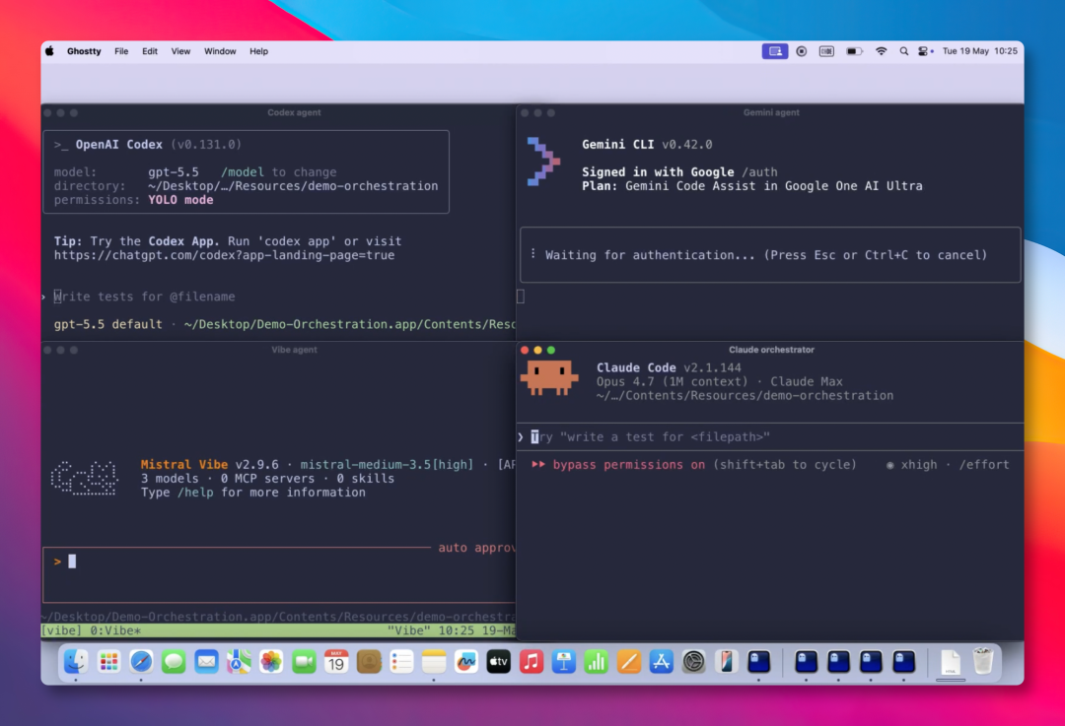This screenshot has height=726, width=1065.
Task: Focus the Claude Code prompt input
Action: tap(770, 437)
